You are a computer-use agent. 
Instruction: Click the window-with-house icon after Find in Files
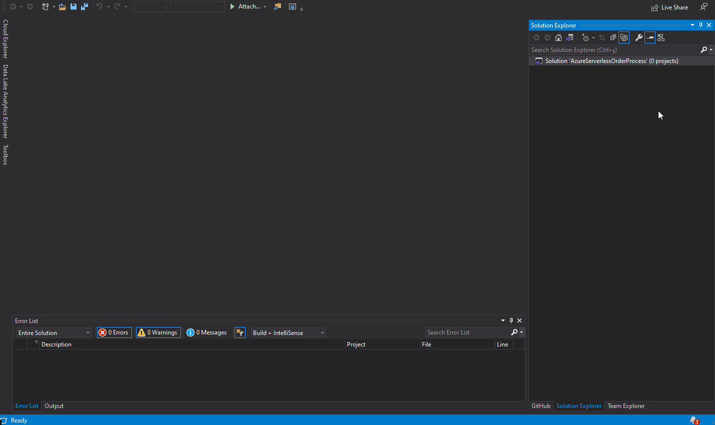coord(292,6)
